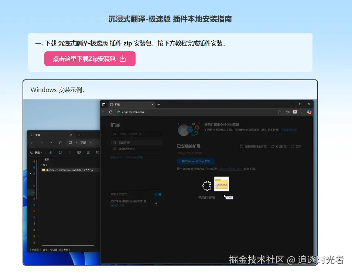The height and width of the screenshot is (273, 352).
Task: Open a new tab in Edge window
Action: coord(159,105)
